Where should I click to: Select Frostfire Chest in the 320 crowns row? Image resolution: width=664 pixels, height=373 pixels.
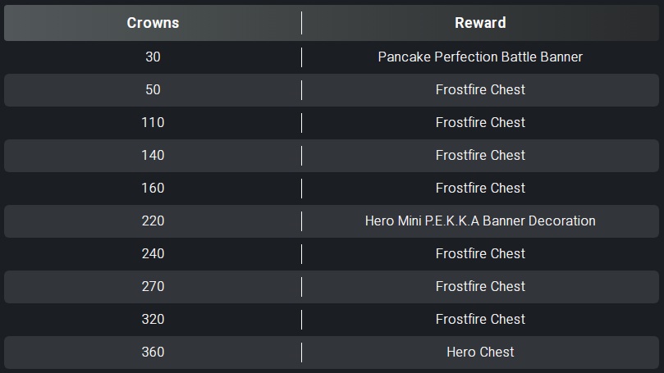click(x=480, y=319)
